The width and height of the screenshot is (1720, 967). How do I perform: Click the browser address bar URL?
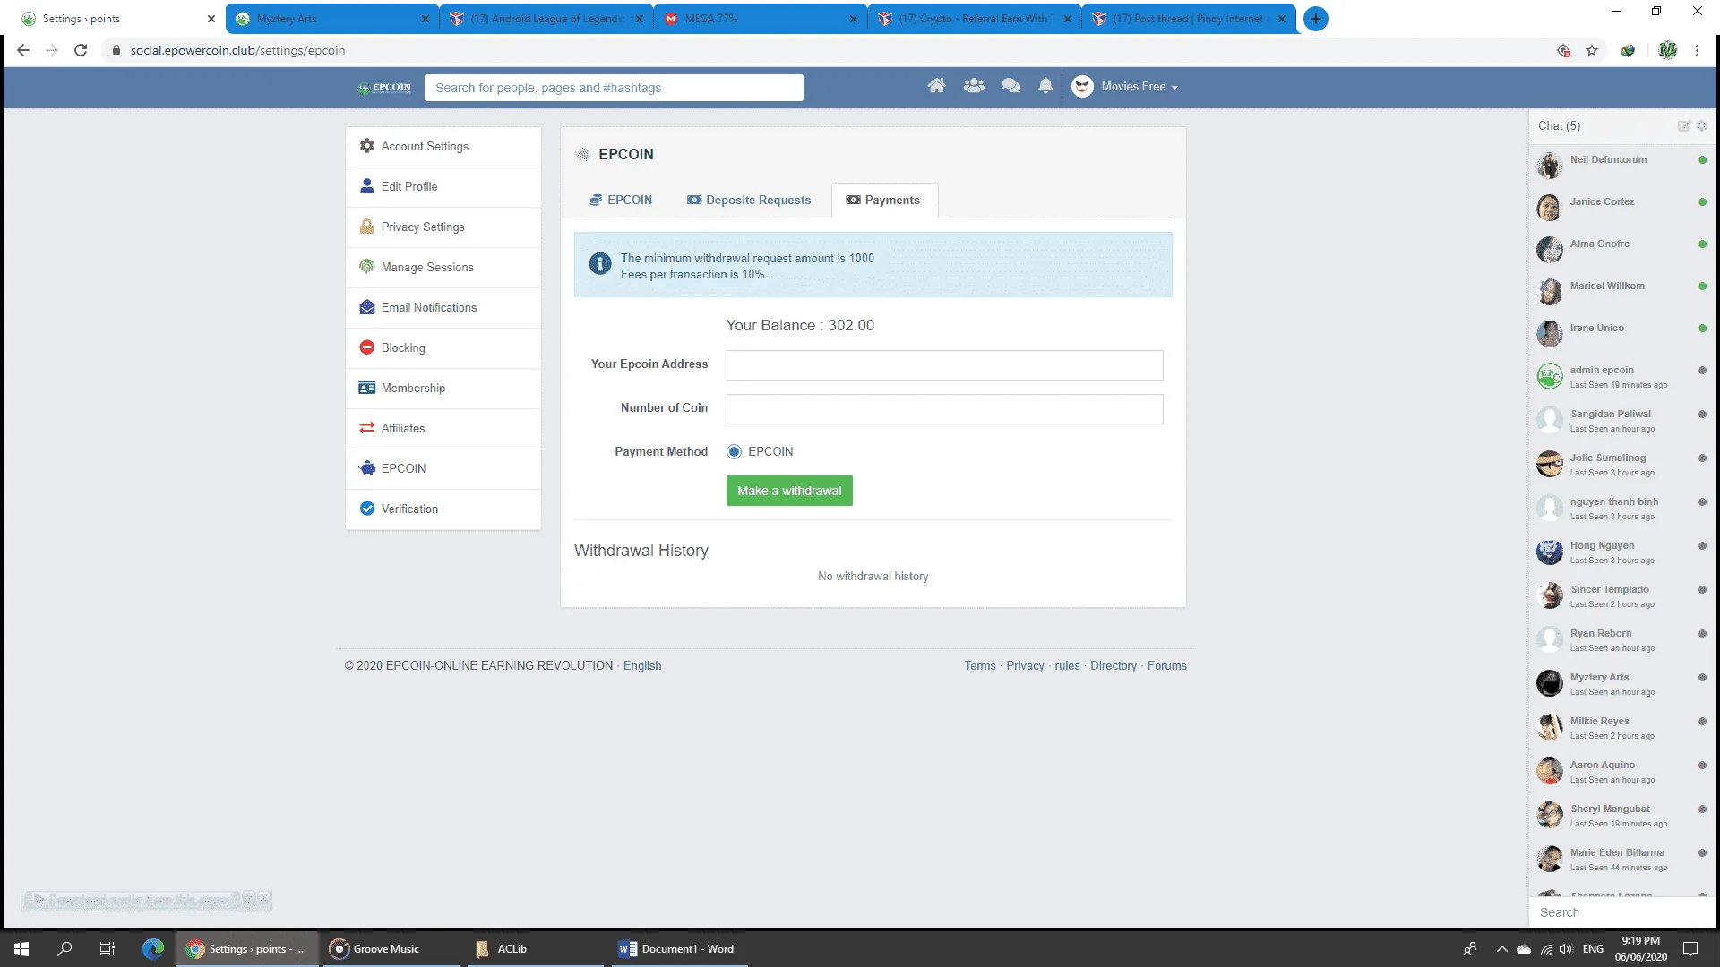(x=237, y=50)
